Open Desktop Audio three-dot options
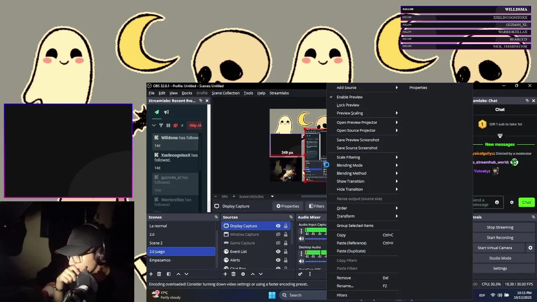This screenshot has width=537, height=302. click(301, 253)
